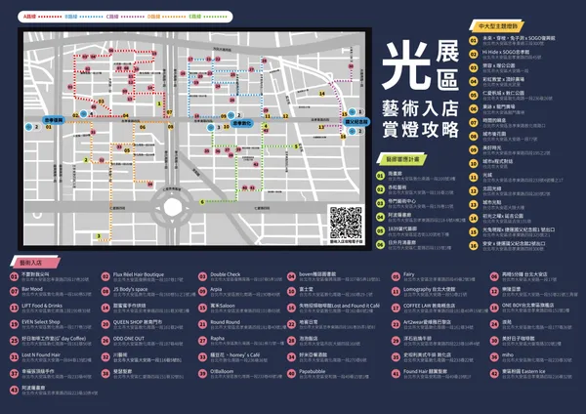Click the yellow 02 badge beside Hi Hide x SOGO
This screenshot has width=586, height=414.
point(474,55)
